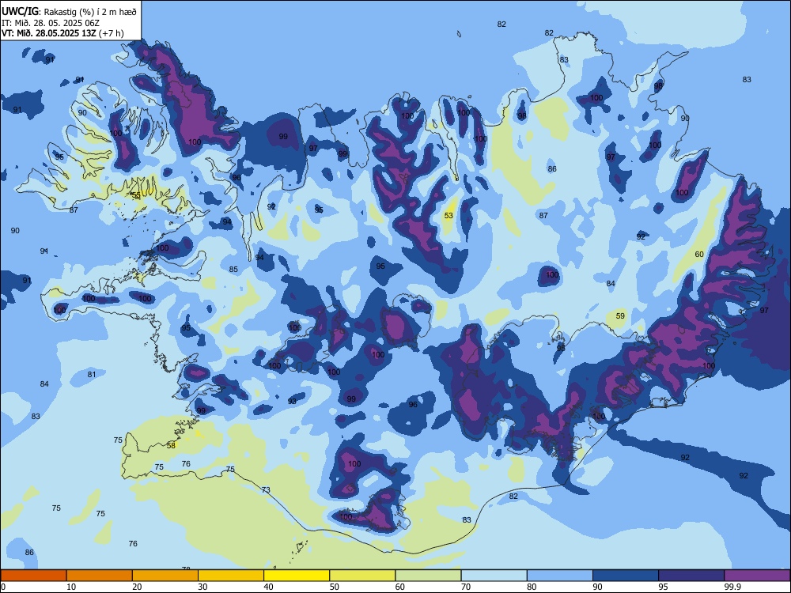Click the map value '58' on Reykjanes
Image resolution: width=791 pixels, height=593 pixels.
click(x=171, y=446)
